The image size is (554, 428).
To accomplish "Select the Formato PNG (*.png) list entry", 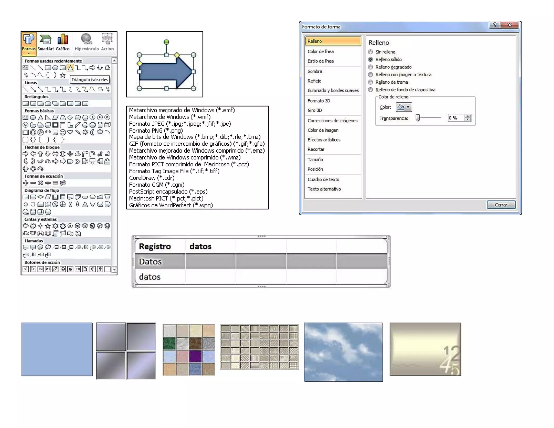I will tap(156, 130).
